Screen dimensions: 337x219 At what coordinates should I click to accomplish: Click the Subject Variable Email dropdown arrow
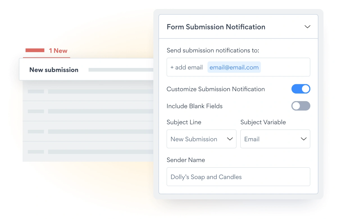pyautogui.click(x=304, y=139)
